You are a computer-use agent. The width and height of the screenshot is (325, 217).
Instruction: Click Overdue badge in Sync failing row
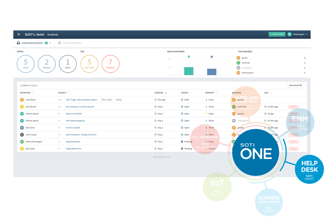[293, 107]
